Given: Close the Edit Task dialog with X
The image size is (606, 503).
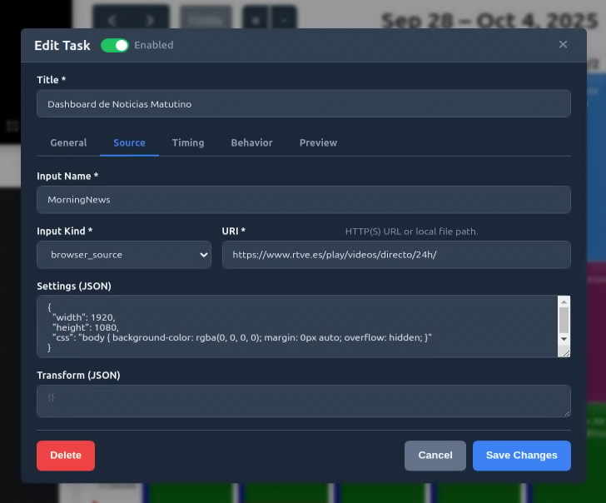Looking at the screenshot, I should click(x=563, y=45).
